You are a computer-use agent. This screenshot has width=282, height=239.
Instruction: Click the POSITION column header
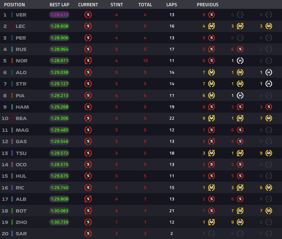(14, 5)
